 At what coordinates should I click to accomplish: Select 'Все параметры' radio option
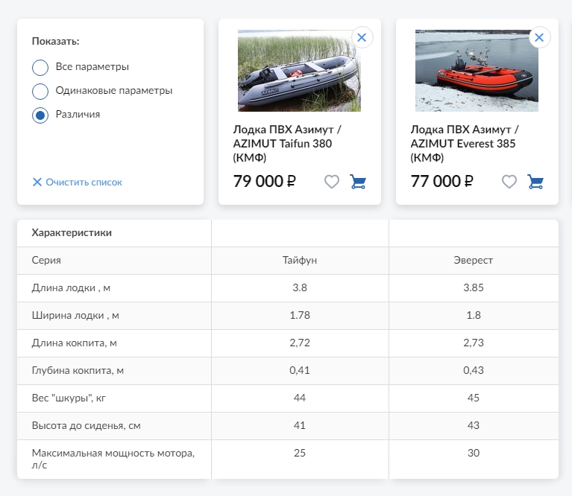click(40, 67)
